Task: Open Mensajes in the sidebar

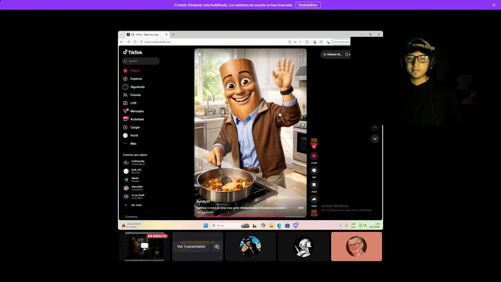Action: [133, 111]
